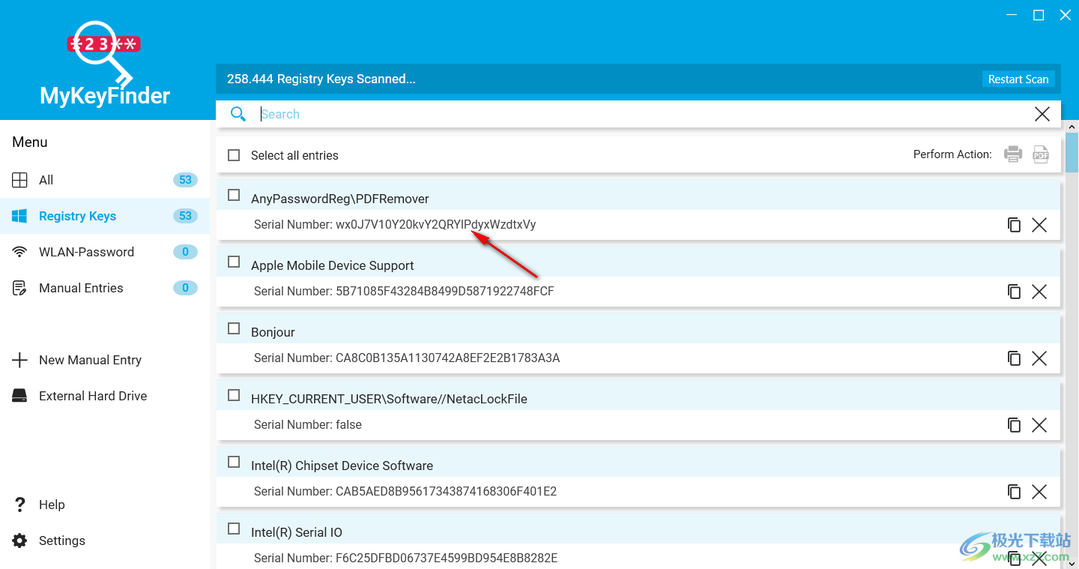1079x569 pixels.
Task: Open the Help page
Action: tap(105, 505)
